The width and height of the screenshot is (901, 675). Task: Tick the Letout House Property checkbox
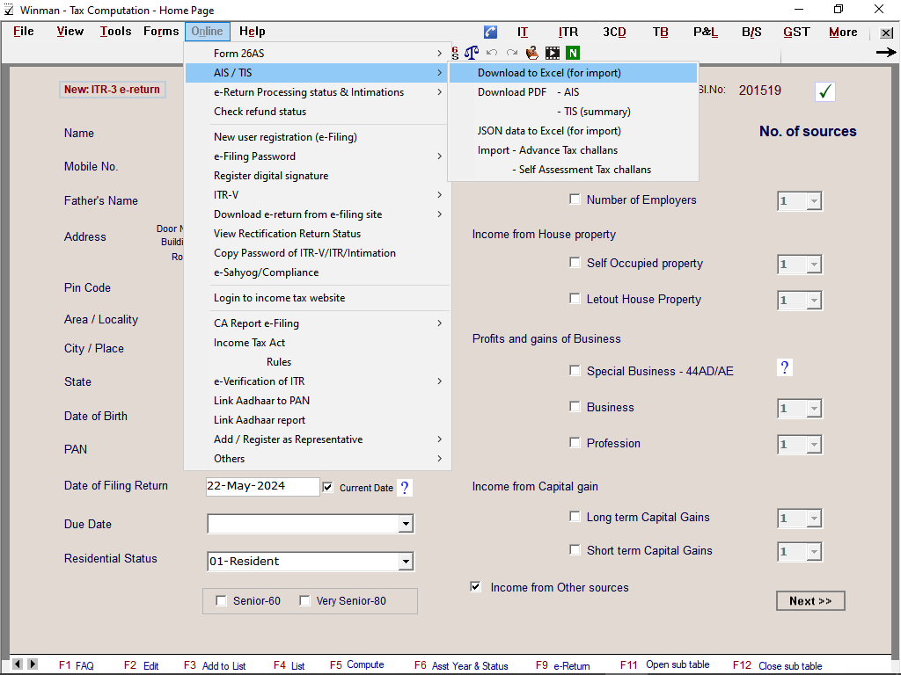click(575, 299)
